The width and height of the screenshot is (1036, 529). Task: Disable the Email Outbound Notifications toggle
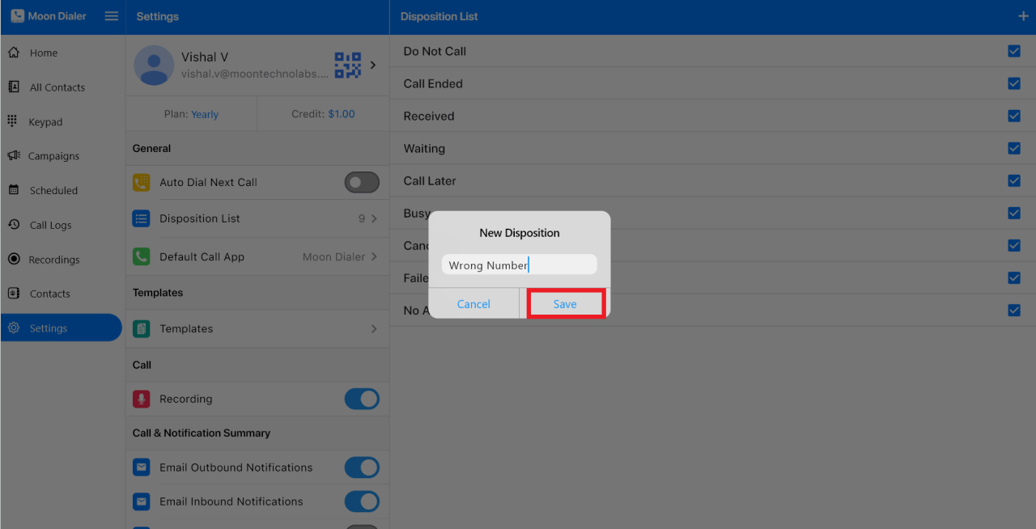[x=362, y=468]
